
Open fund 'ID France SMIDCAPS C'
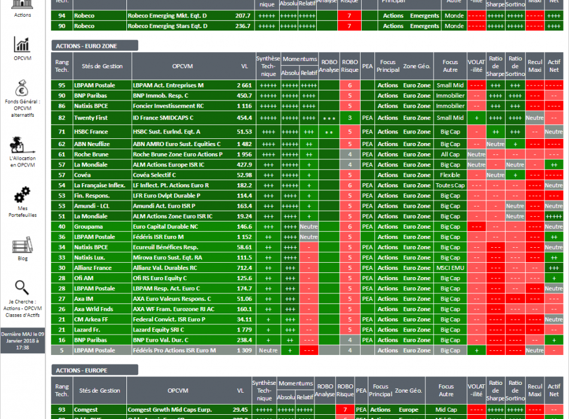pos(163,118)
